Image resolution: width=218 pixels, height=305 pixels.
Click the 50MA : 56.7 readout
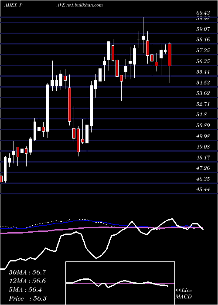tap(27, 272)
